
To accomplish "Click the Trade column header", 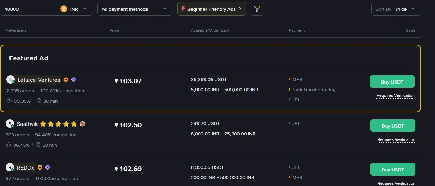I will tap(410, 30).
